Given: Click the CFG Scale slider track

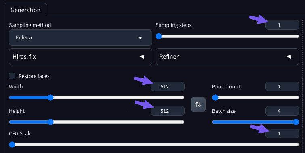Looking at the screenshot, I should point(154,145).
